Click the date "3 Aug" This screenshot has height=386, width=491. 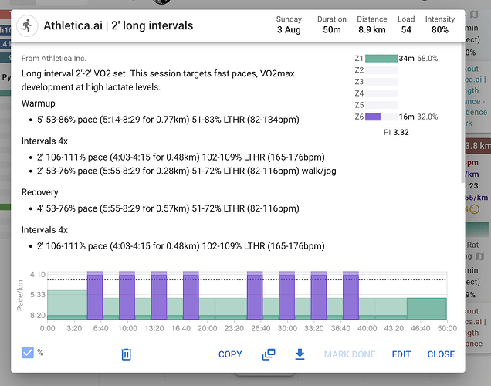289,30
